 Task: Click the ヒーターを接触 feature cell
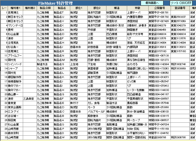[138, 90]
